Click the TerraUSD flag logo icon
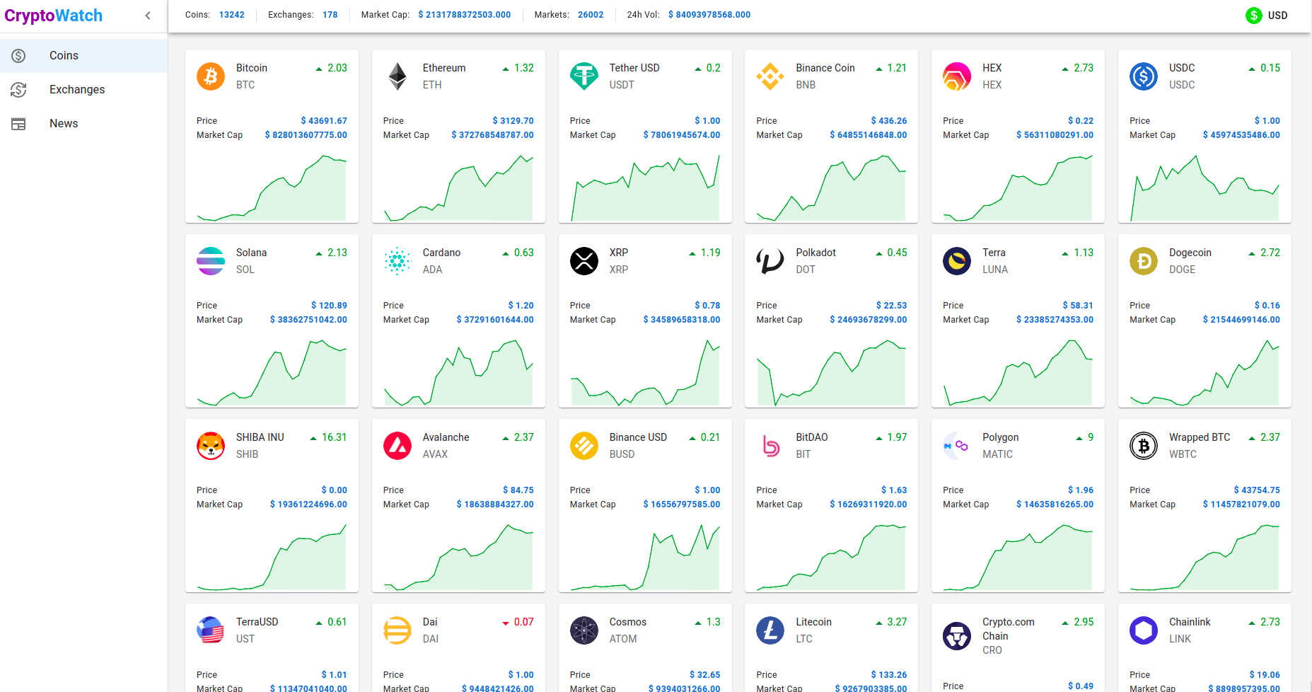1312x692 pixels. pyautogui.click(x=211, y=630)
